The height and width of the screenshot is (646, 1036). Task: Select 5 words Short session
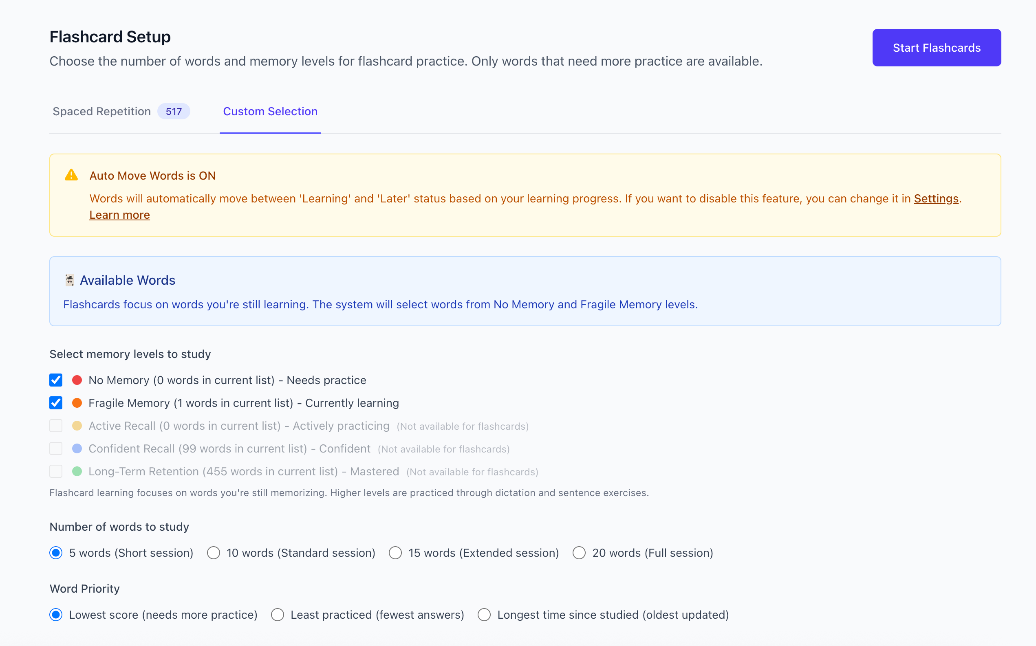click(x=56, y=553)
